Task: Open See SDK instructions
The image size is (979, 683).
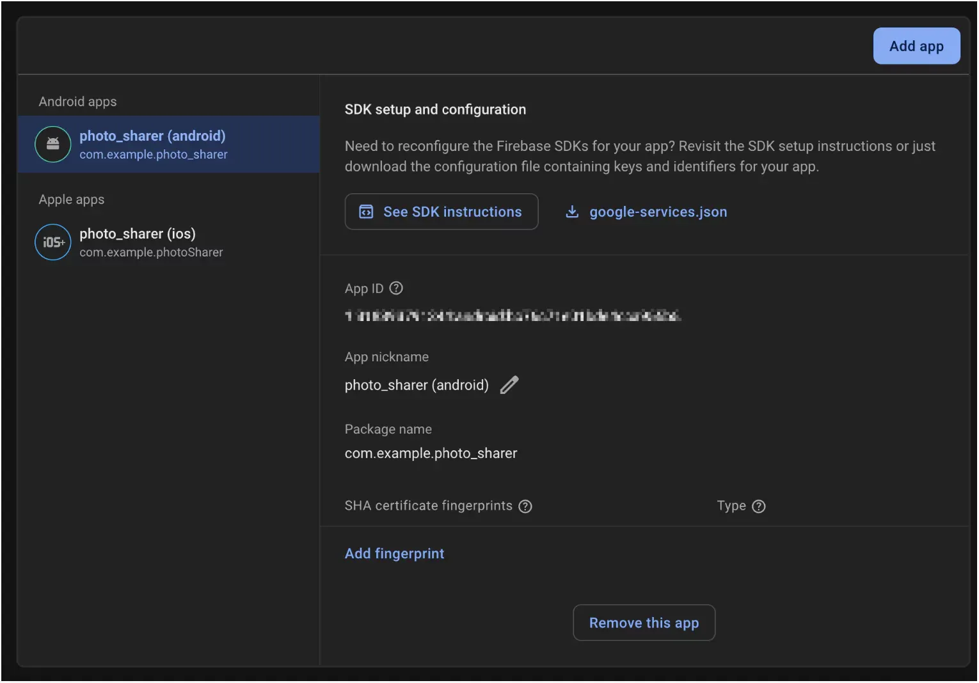Action: click(x=442, y=212)
